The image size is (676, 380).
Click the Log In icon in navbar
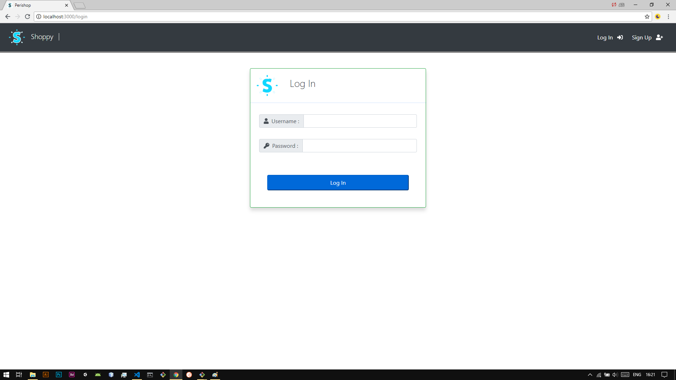620,37
